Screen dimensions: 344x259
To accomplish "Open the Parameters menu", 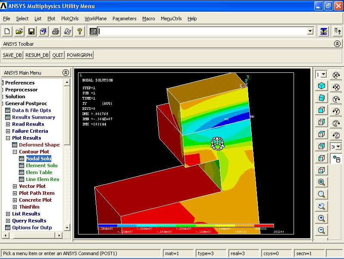I will (125, 19).
